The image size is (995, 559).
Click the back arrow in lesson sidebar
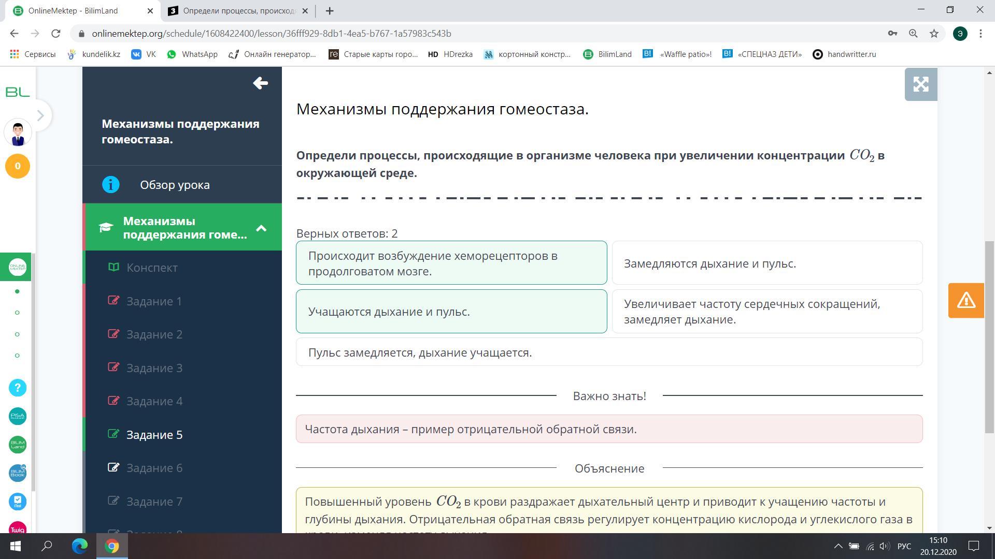260,83
